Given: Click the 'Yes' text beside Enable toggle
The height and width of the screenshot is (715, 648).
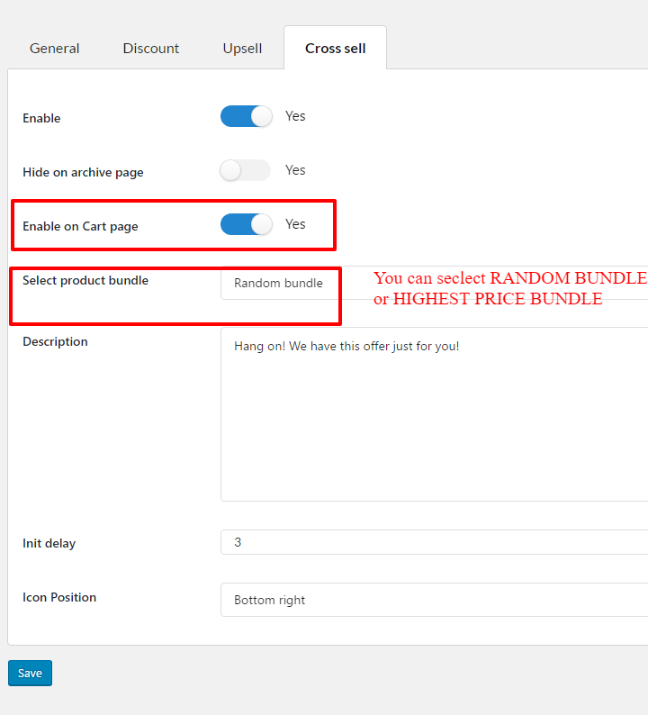Looking at the screenshot, I should click(295, 116).
